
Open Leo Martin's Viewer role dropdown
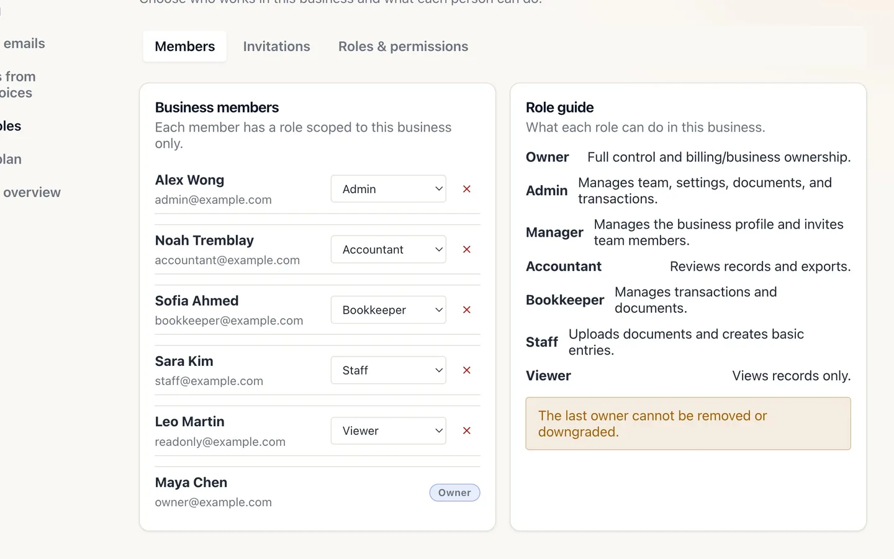tap(389, 430)
